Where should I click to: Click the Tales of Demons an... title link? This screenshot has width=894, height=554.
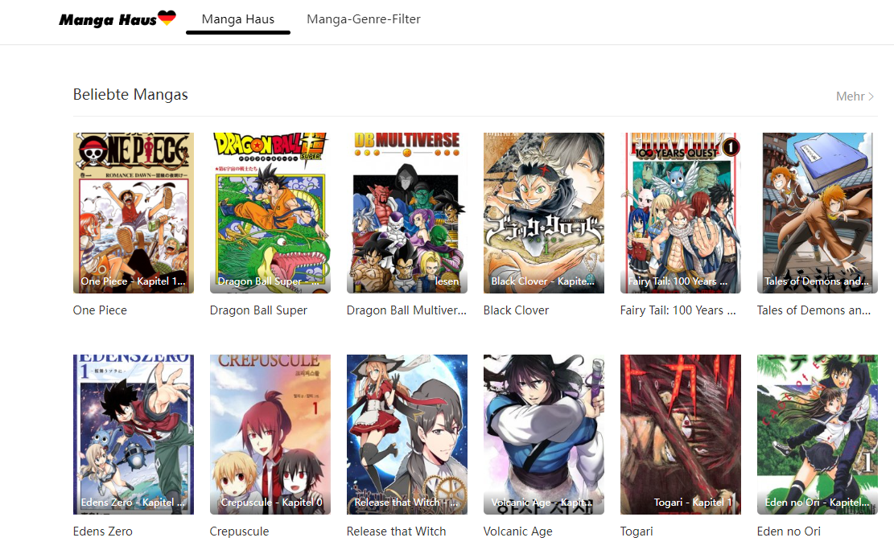814,310
